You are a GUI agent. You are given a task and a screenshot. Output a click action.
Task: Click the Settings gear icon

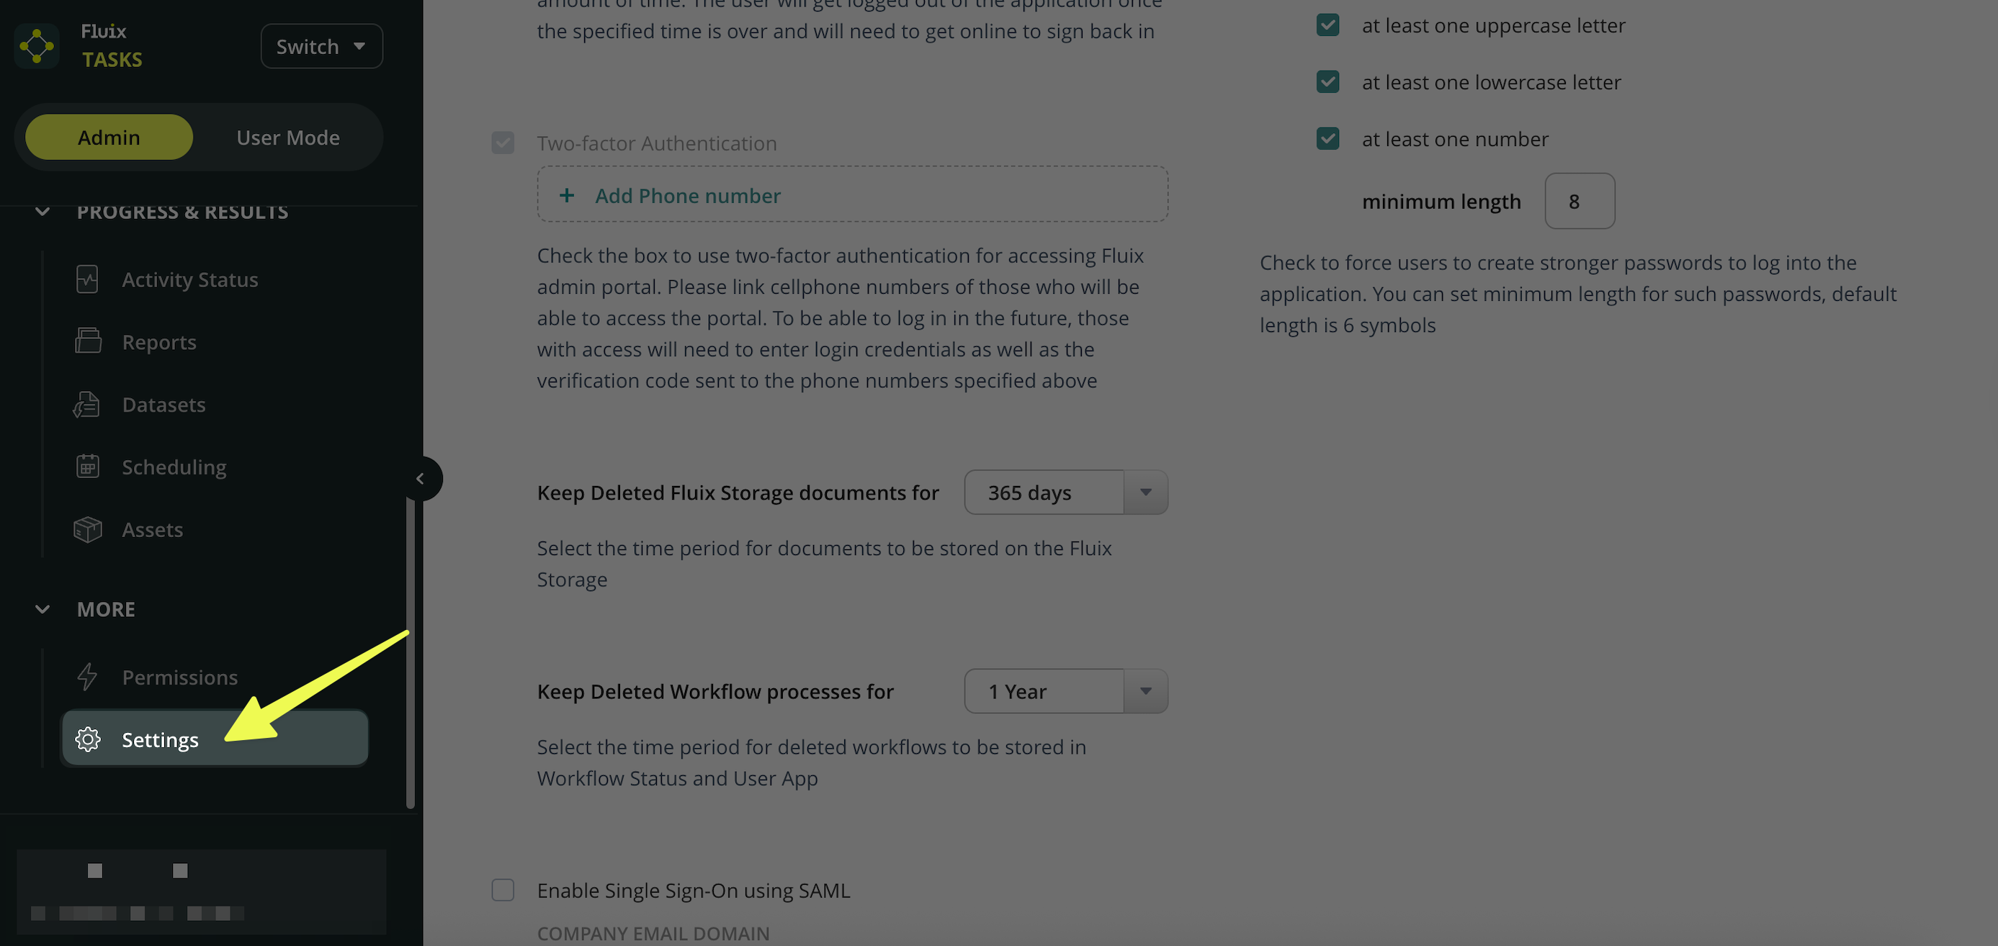point(88,740)
